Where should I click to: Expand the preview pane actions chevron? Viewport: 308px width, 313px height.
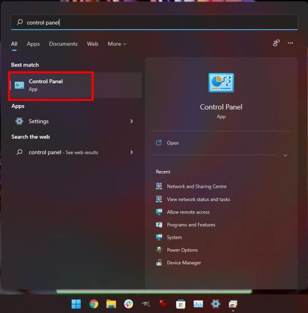coord(285,155)
